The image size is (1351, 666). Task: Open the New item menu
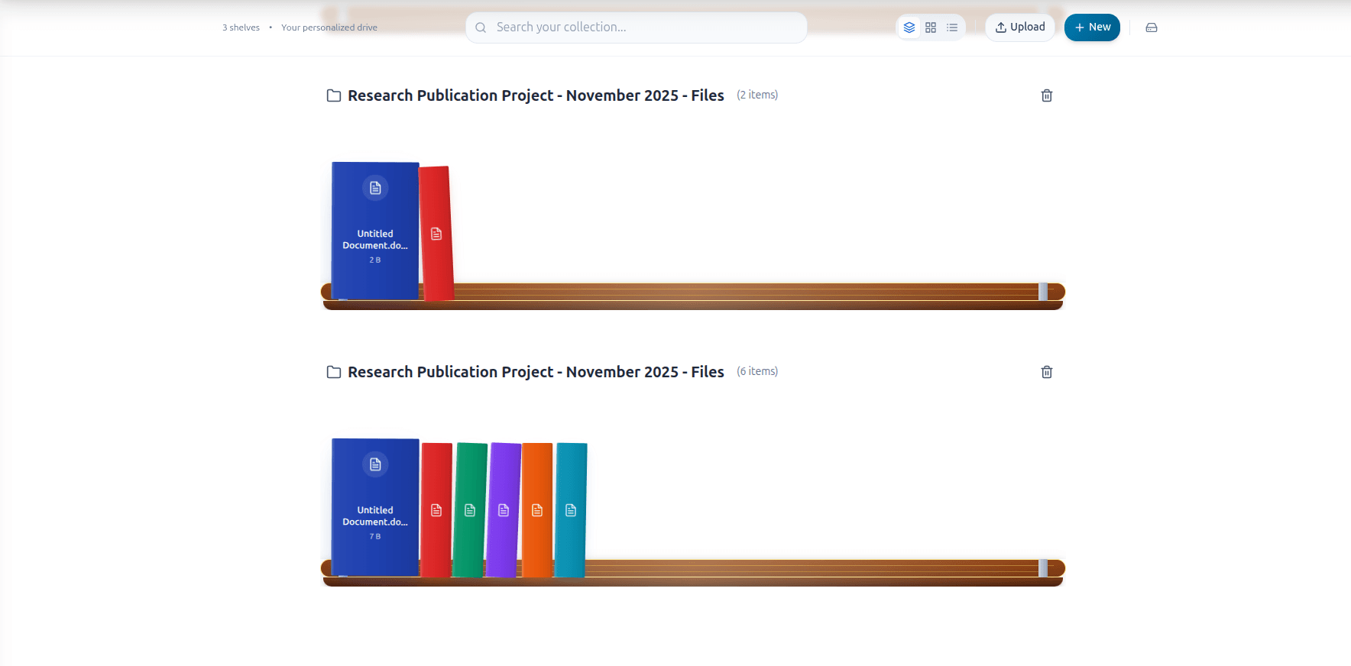[x=1092, y=27]
